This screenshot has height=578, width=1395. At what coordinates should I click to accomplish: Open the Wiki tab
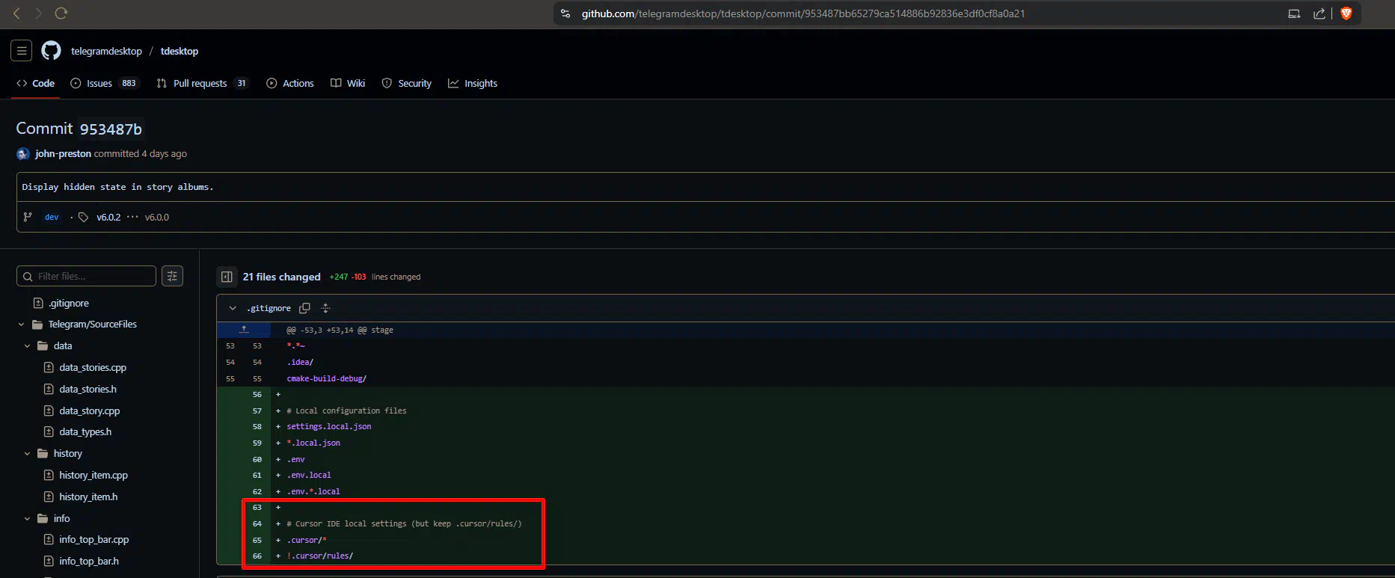click(348, 83)
